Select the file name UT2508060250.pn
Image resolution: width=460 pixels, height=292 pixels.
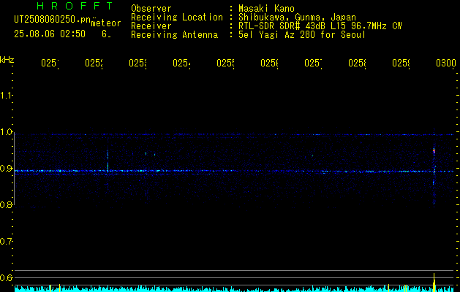click(53, 20)
